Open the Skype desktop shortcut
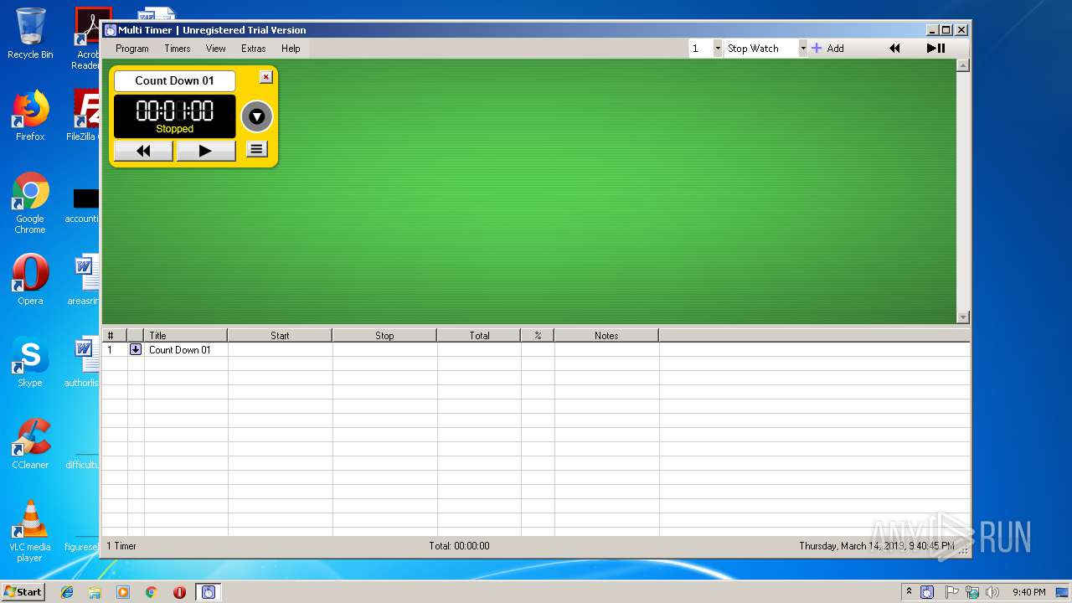Viewport: 1072px width, 603px height. [x=30, y=362]
